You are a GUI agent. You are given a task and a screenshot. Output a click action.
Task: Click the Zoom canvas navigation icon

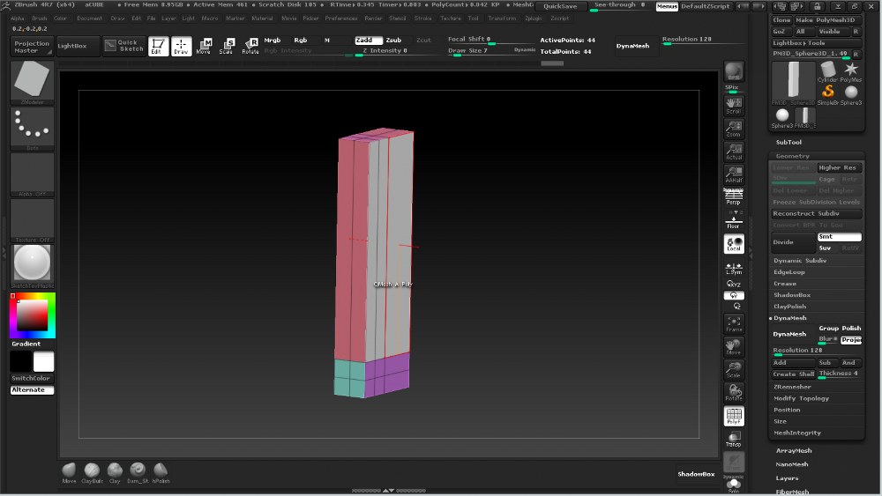coord(734,129)
